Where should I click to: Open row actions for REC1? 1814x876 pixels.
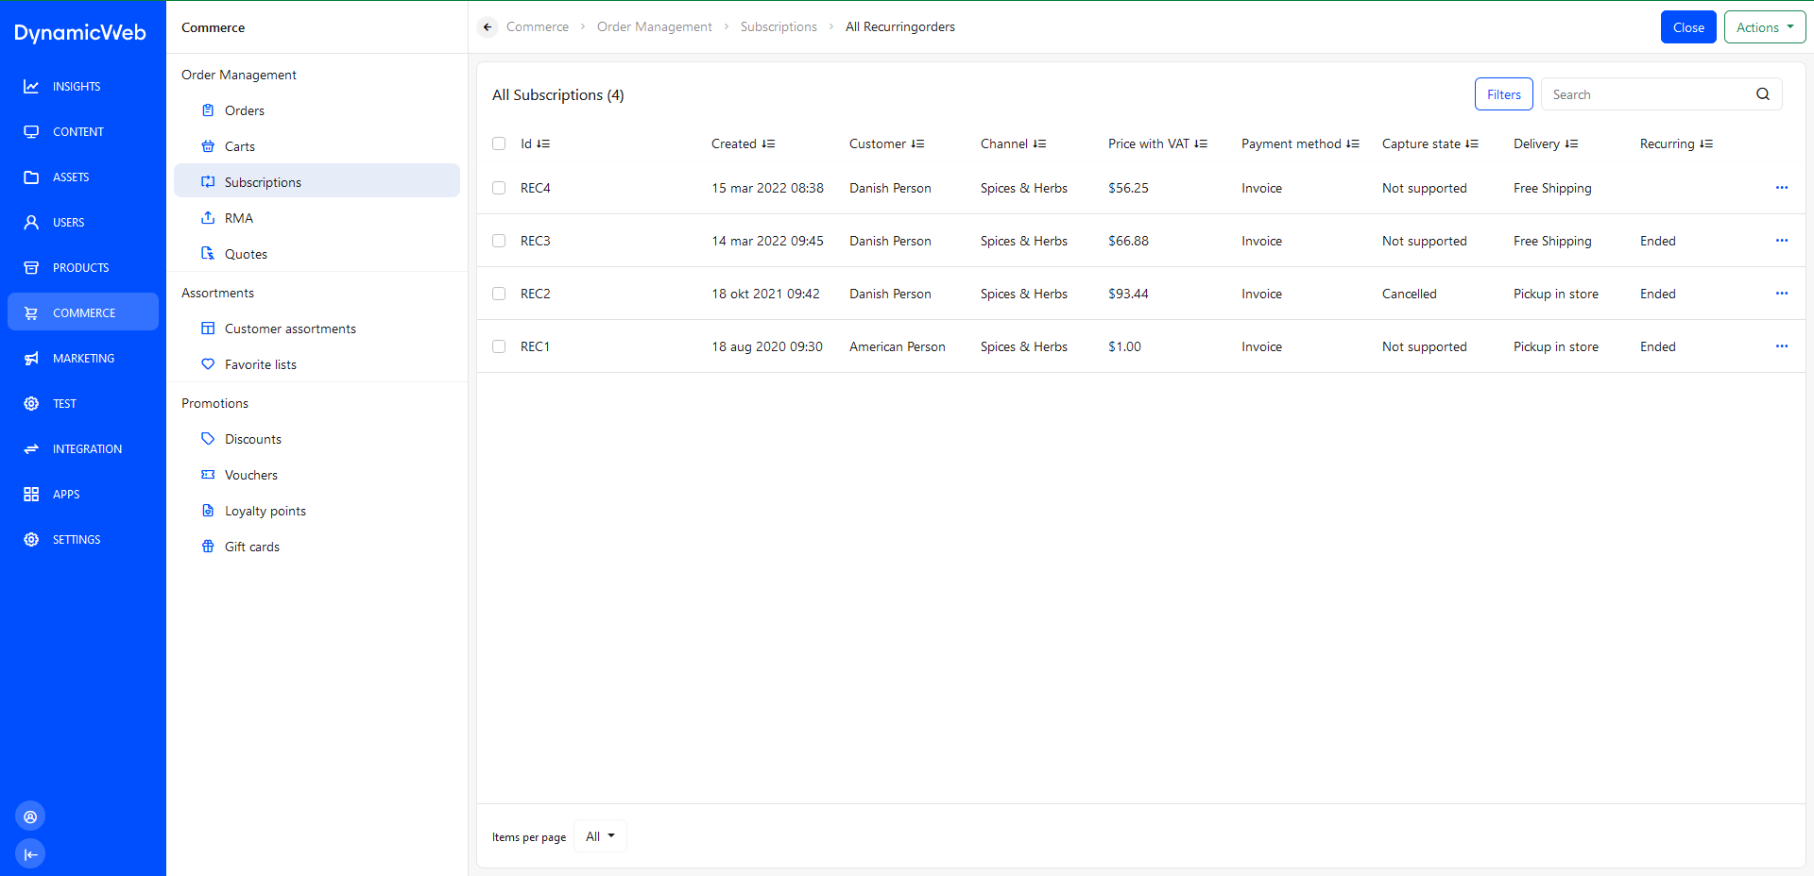[x=1782, y=346]
